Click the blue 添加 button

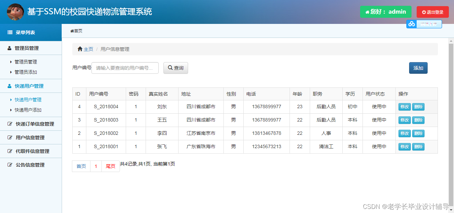pyautogui.click(x=418, y=68)
